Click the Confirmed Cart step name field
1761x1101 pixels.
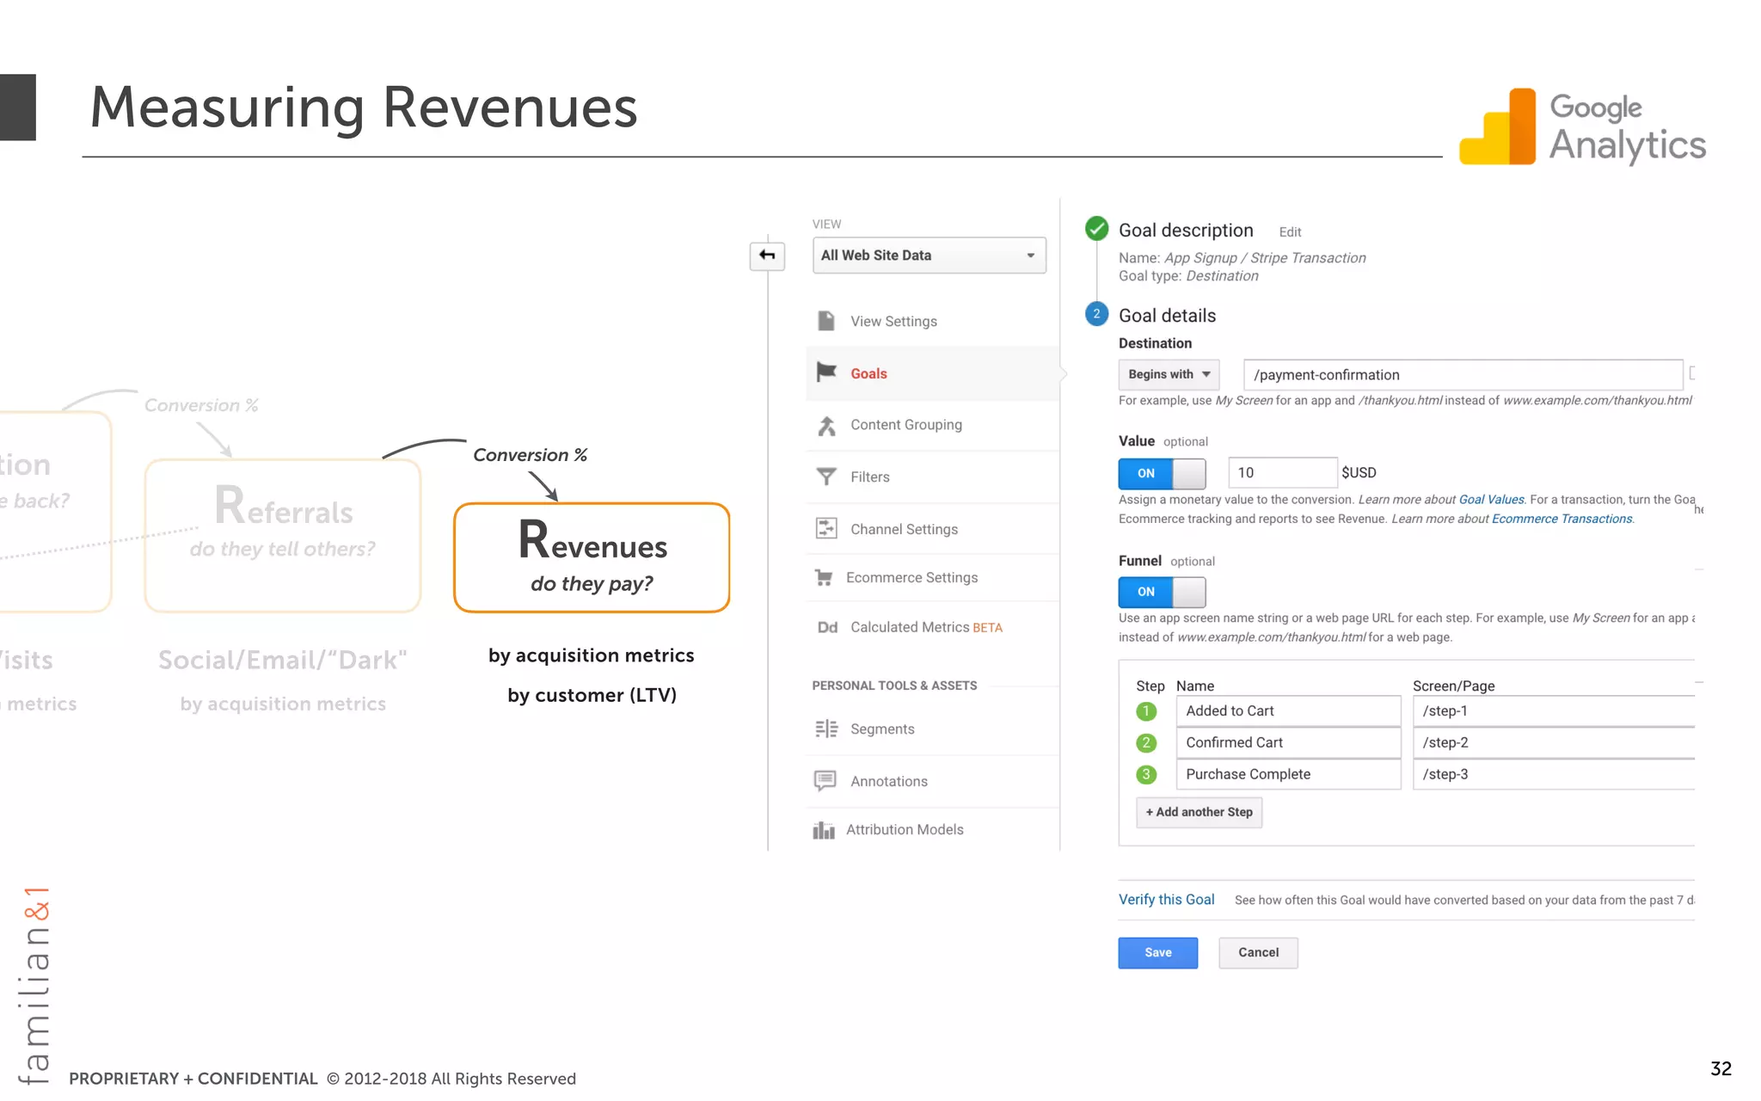point(1288,742)
